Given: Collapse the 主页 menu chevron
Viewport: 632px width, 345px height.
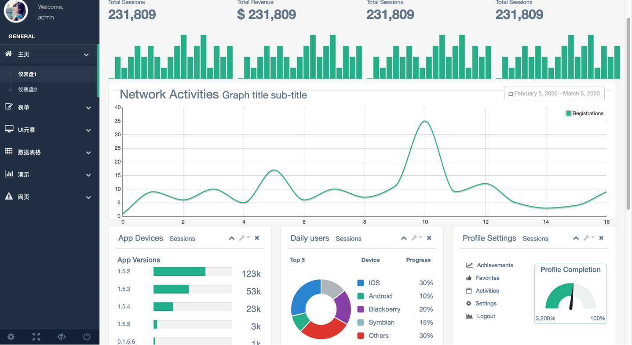Looking at the screenshot, I should (87, 55).
